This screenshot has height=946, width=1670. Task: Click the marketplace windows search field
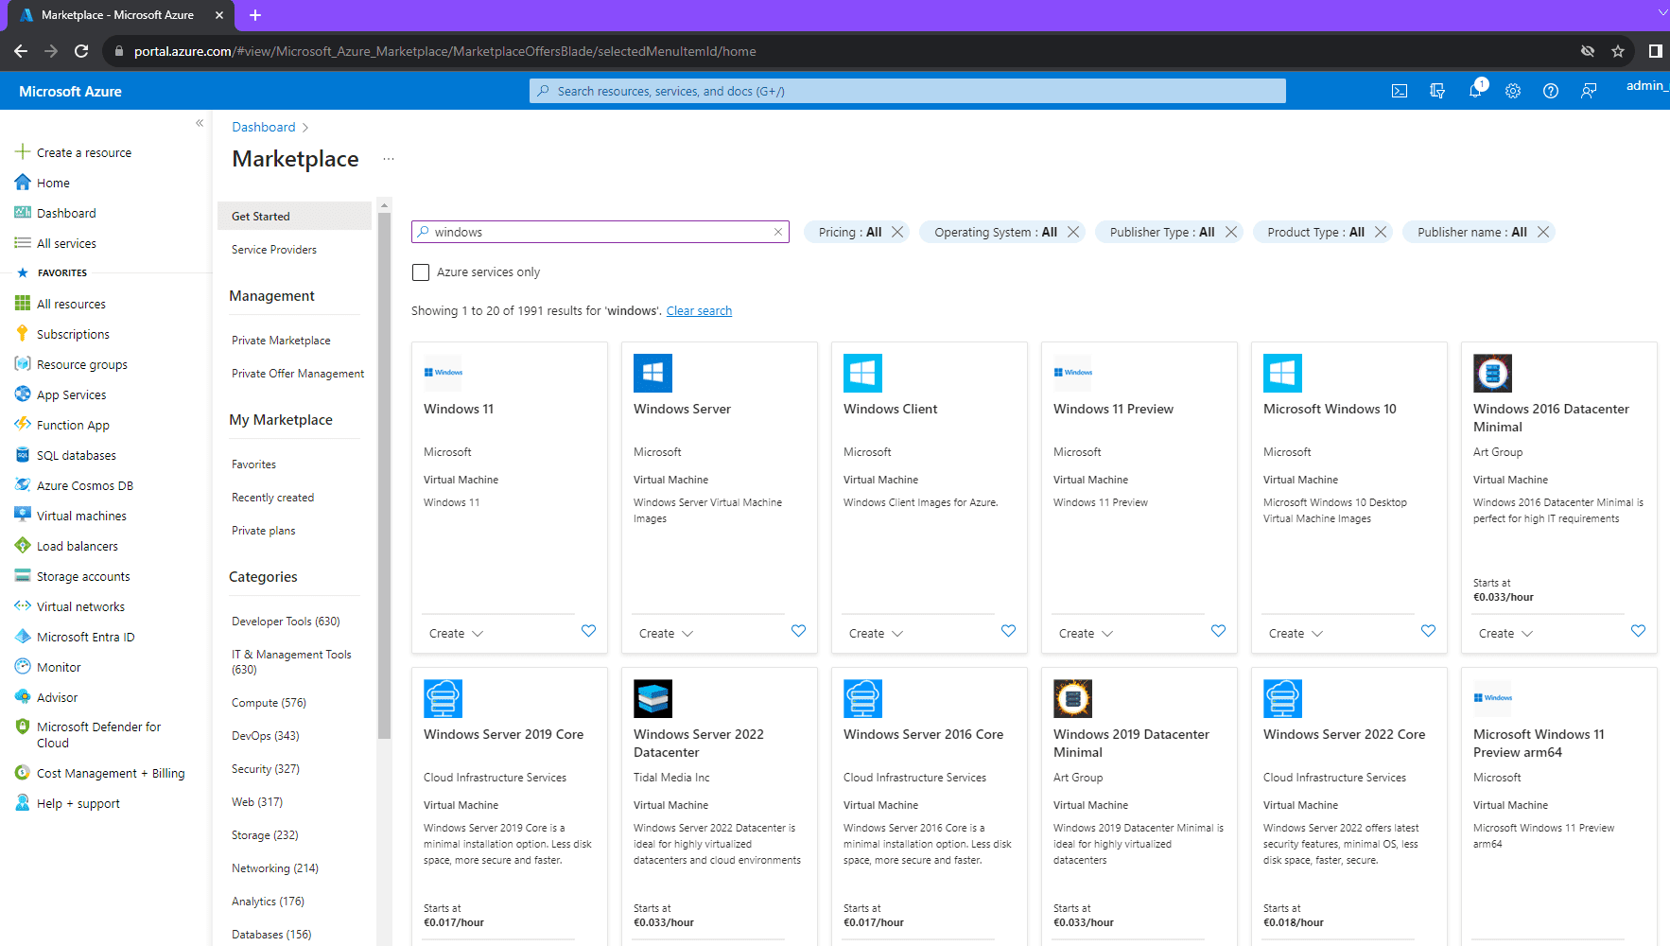click(x=600, y=232)
